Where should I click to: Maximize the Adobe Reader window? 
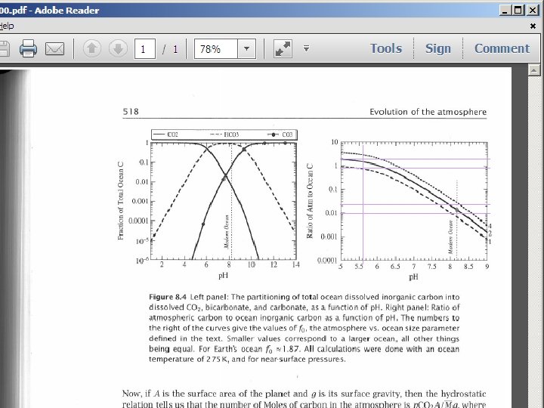(518, 10)
